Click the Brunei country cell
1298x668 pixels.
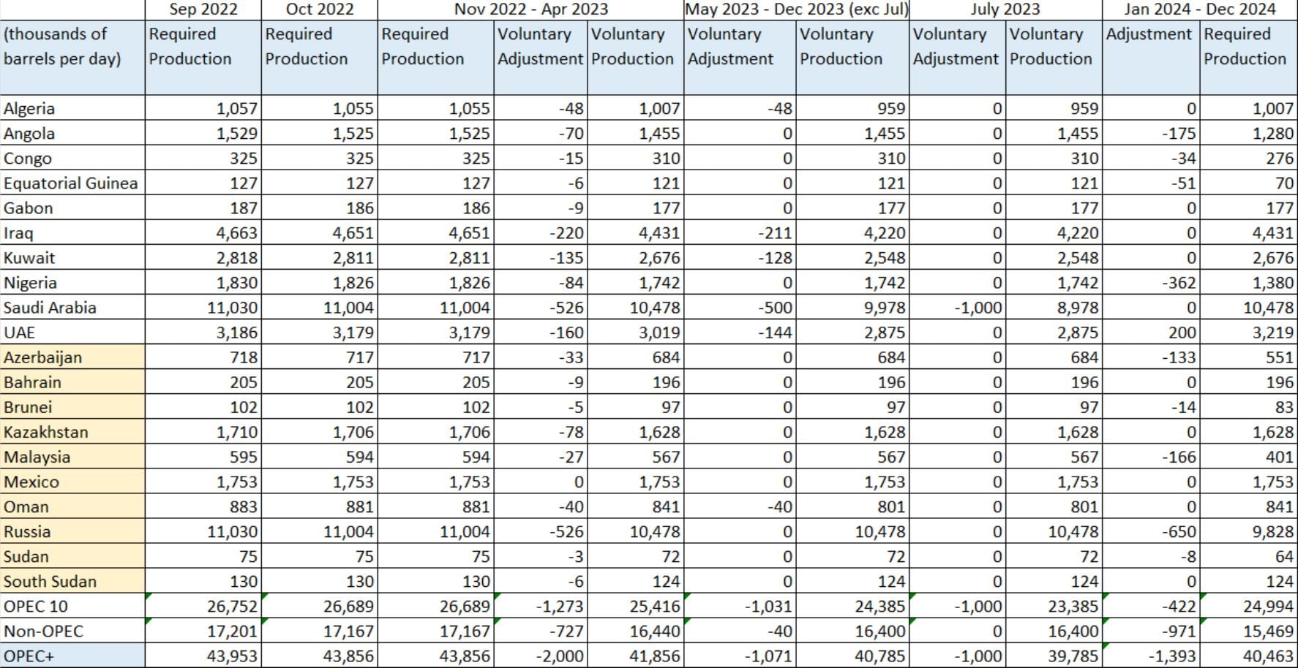coord(72,406)
